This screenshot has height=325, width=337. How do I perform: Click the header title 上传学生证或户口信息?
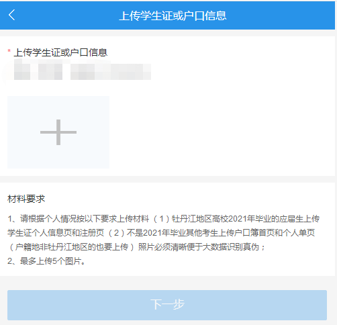pos(173,16)
